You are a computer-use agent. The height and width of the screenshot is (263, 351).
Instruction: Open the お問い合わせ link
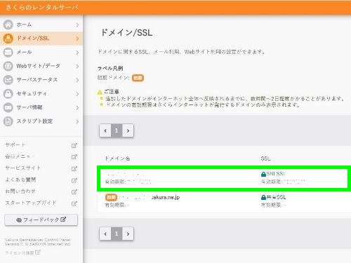coord(20,191)
